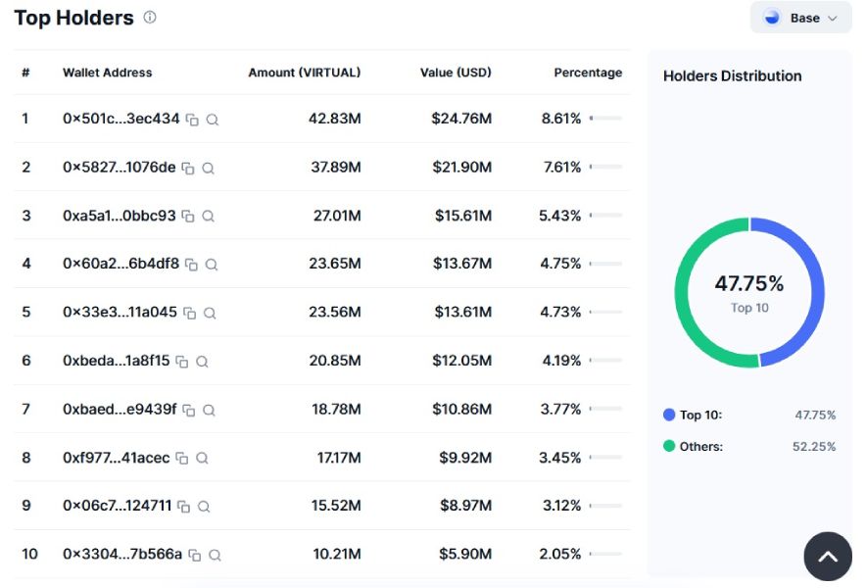Image resolution: width=866 pixels, height=588 pixels.
Task: Copy wallet address 0xbaed...e9439f
Action: pyautogui.click(x=189, y=411)
